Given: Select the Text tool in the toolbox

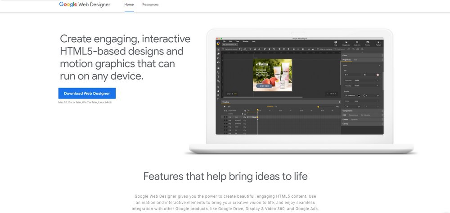Looking at the screenshot, I should point(218,76).
